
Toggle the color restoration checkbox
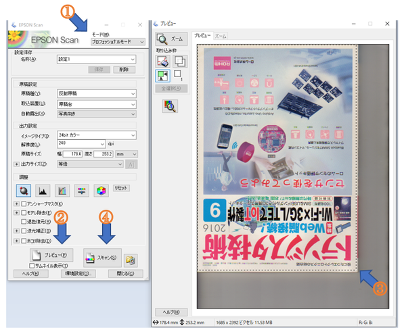[24, 222]
